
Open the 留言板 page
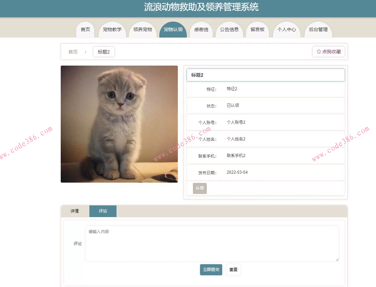(x=257, y=30)
